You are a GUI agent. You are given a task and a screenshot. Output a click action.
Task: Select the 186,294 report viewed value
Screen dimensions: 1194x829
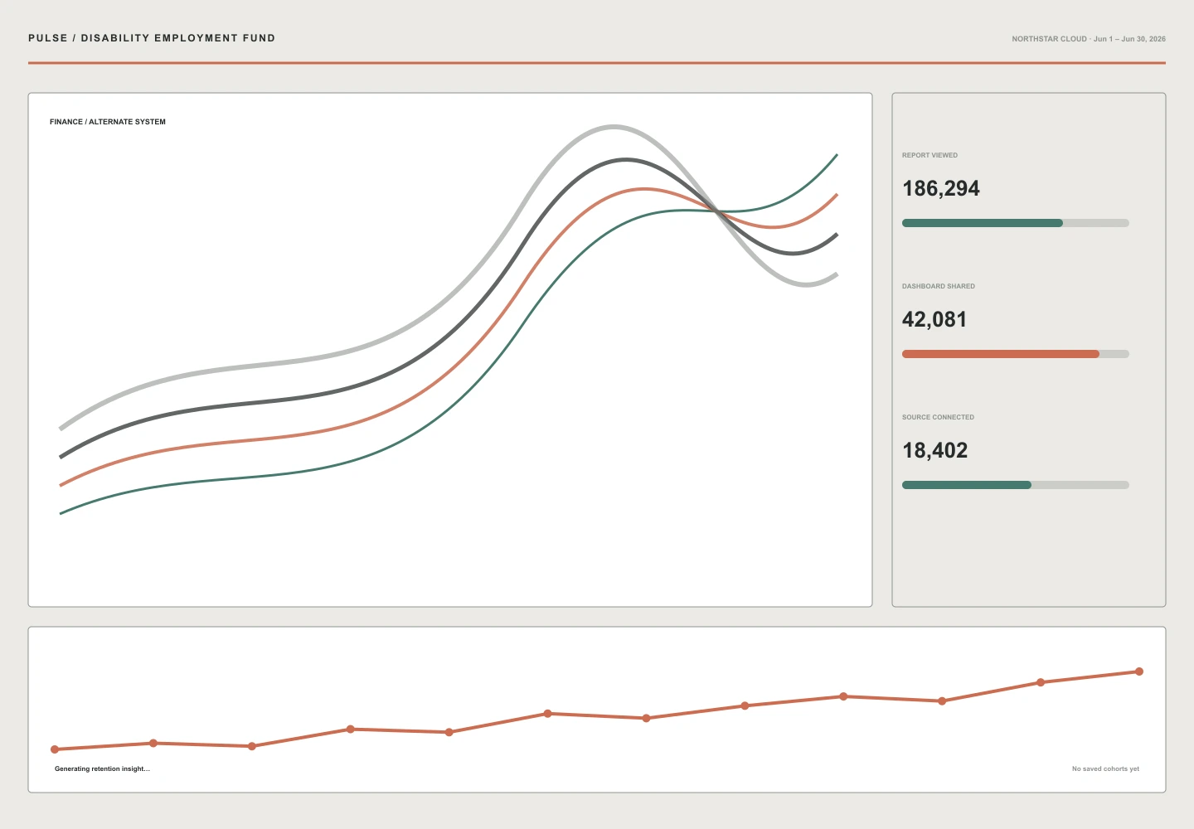[x=941, y=189]
